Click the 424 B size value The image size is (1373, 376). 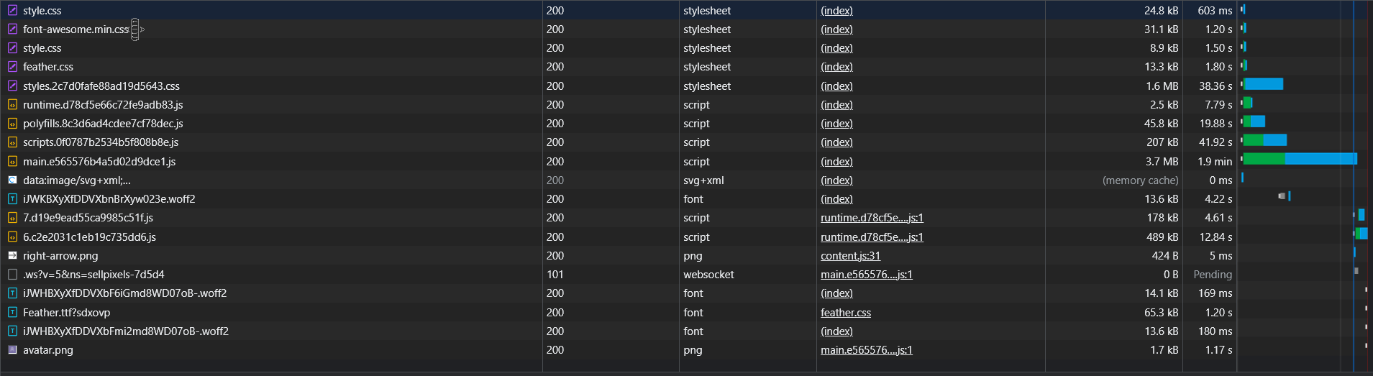1165,256
